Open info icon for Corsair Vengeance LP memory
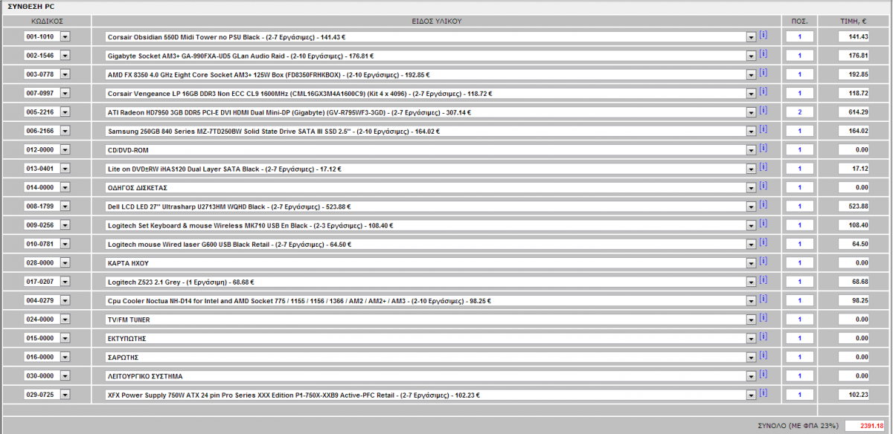Image resolution: width=893 pixels, height=434 pixels. 764,91
